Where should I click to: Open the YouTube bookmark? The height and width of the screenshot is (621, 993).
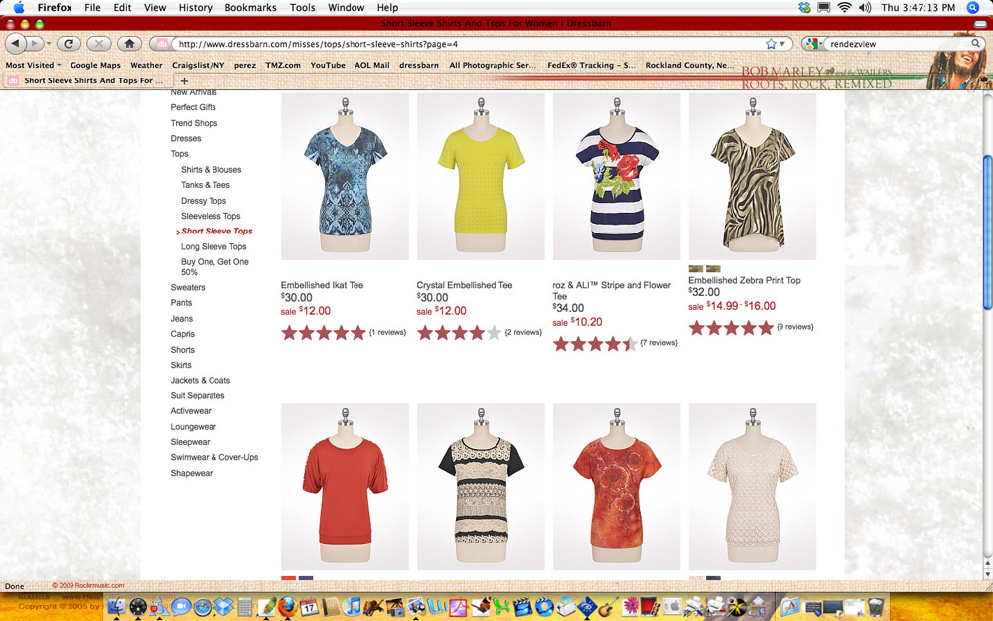[328, 65]
